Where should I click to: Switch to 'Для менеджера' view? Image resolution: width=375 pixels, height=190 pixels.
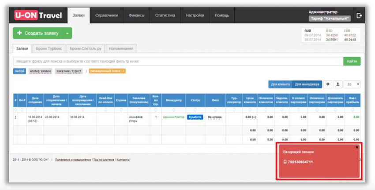307,84
